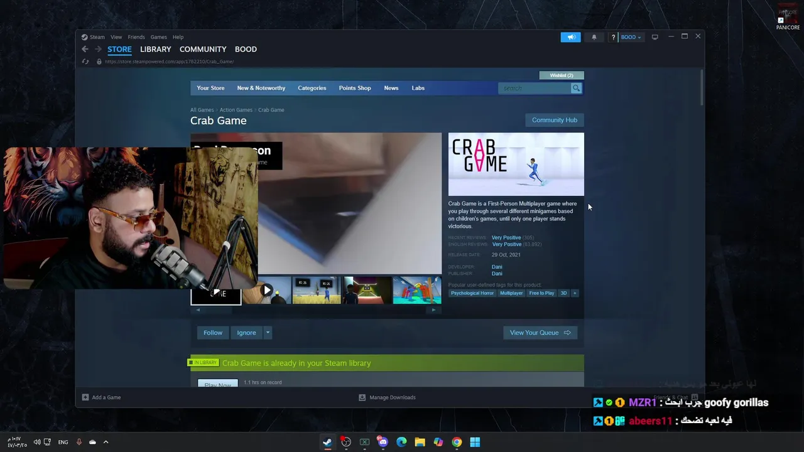The image size is (804, 452).
Task: Switch to the COMMUNITY tab
Action: (203, 49)
